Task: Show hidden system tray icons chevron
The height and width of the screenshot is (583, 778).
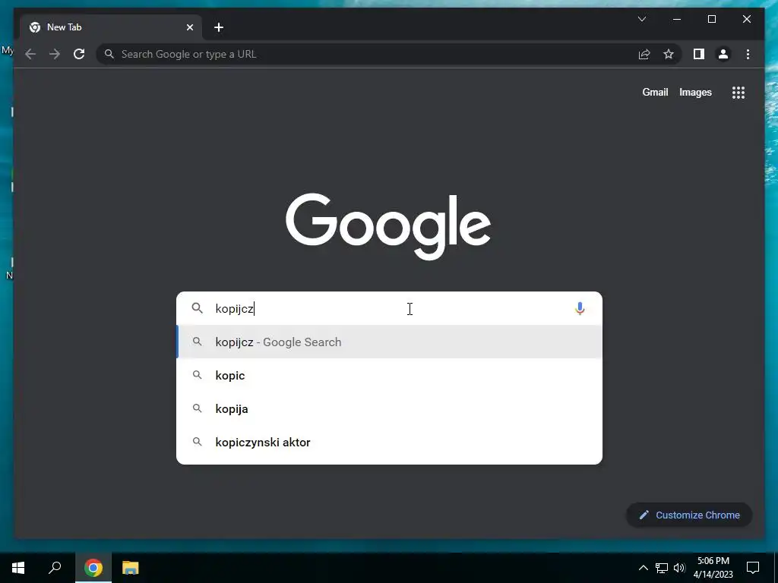Action: [x=643, y=568]
